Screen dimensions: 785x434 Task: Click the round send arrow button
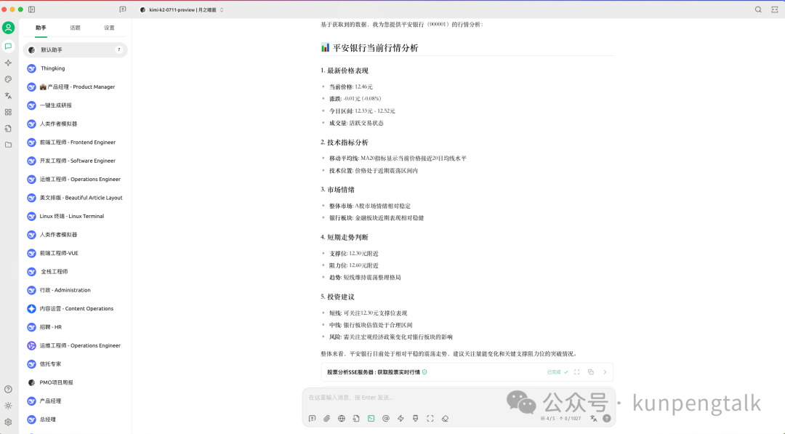click(607, 419)
